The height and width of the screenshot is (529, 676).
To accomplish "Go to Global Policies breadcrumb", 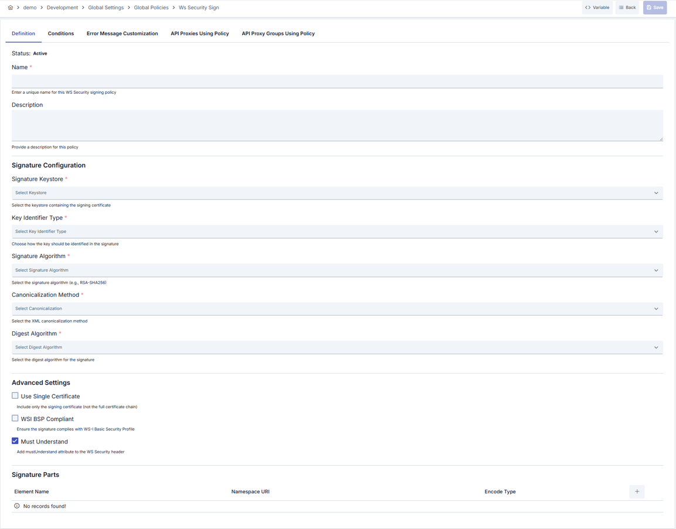I will coord(151,7).
